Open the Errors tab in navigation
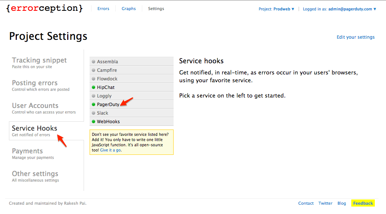The height and width of the screenshot is (214, 386). (x=103, y=9)
